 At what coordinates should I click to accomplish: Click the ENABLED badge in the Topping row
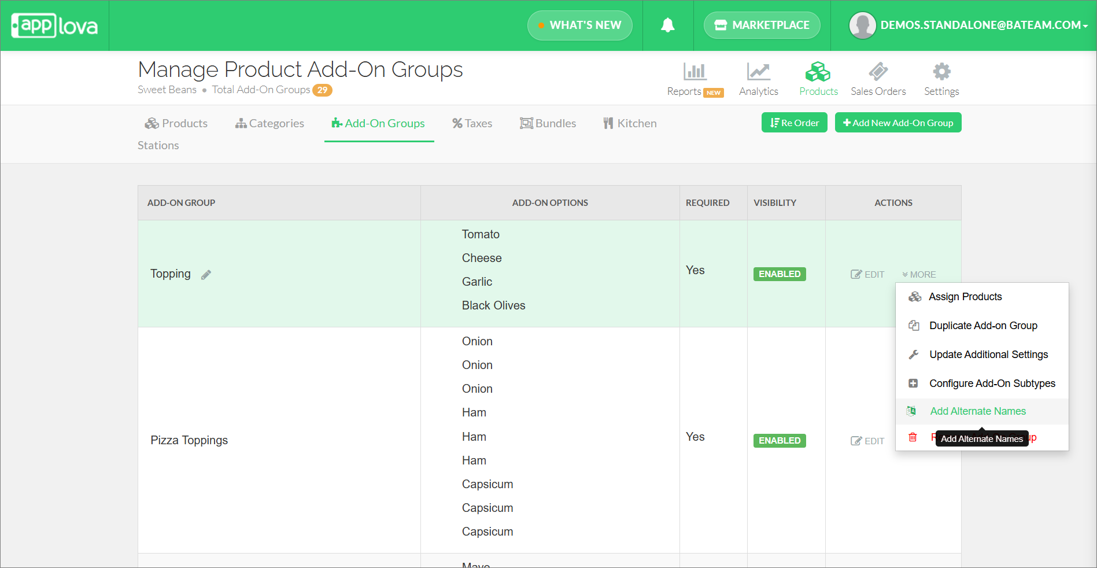780,274
